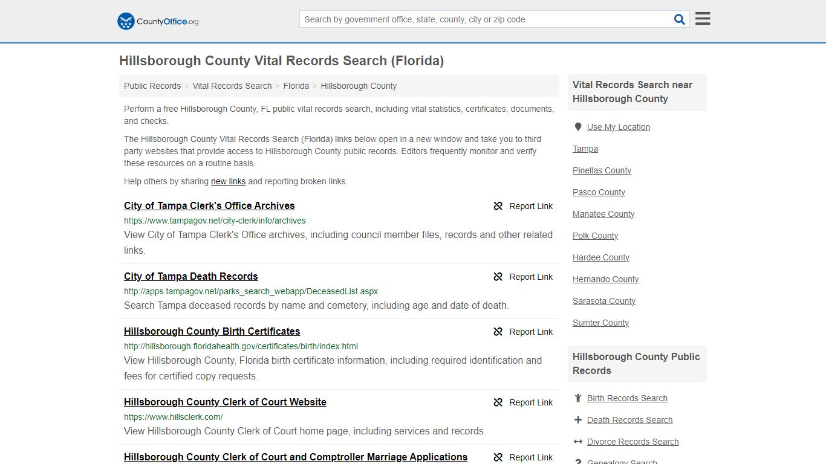Click broken-link icon for Marriage Applications row

click(498, 457)
